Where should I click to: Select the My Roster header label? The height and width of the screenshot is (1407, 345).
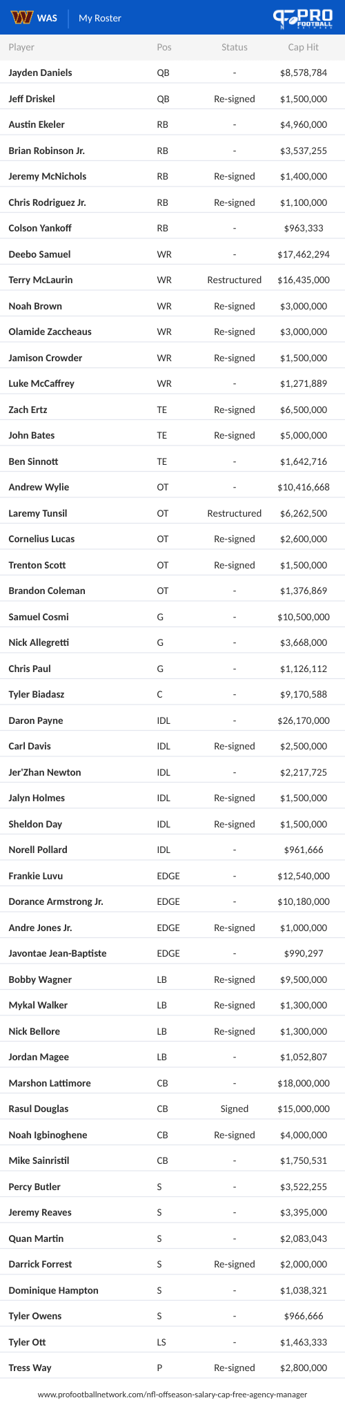tap(100, 18)
